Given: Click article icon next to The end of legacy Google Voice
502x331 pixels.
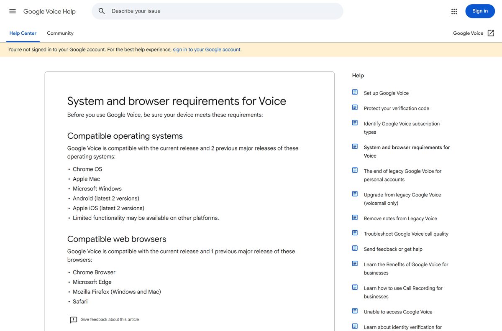Looking at the screenshot, I should 355,170.
